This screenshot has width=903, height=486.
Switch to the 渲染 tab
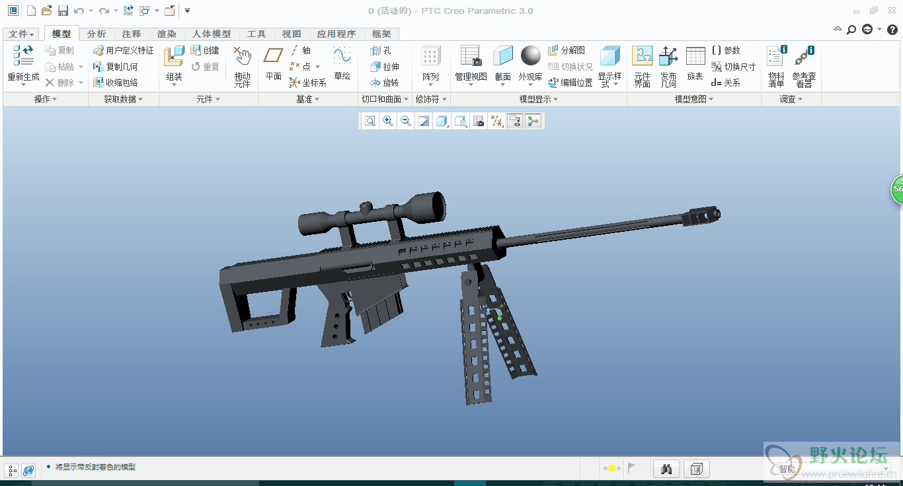167,34
